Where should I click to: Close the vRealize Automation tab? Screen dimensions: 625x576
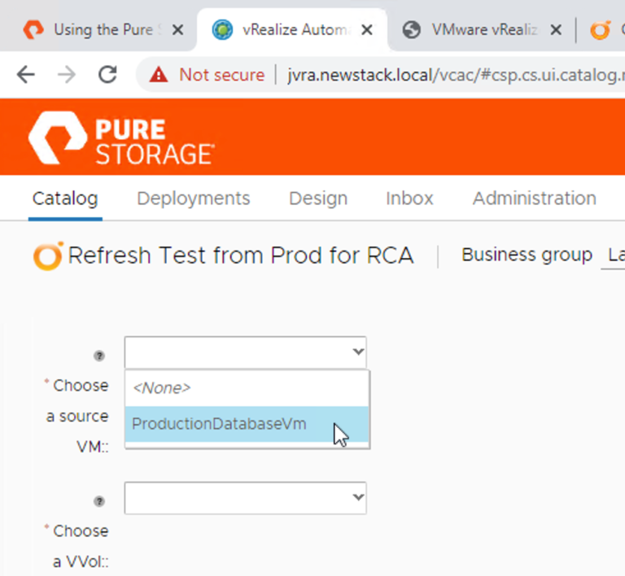tap(367, 30)
